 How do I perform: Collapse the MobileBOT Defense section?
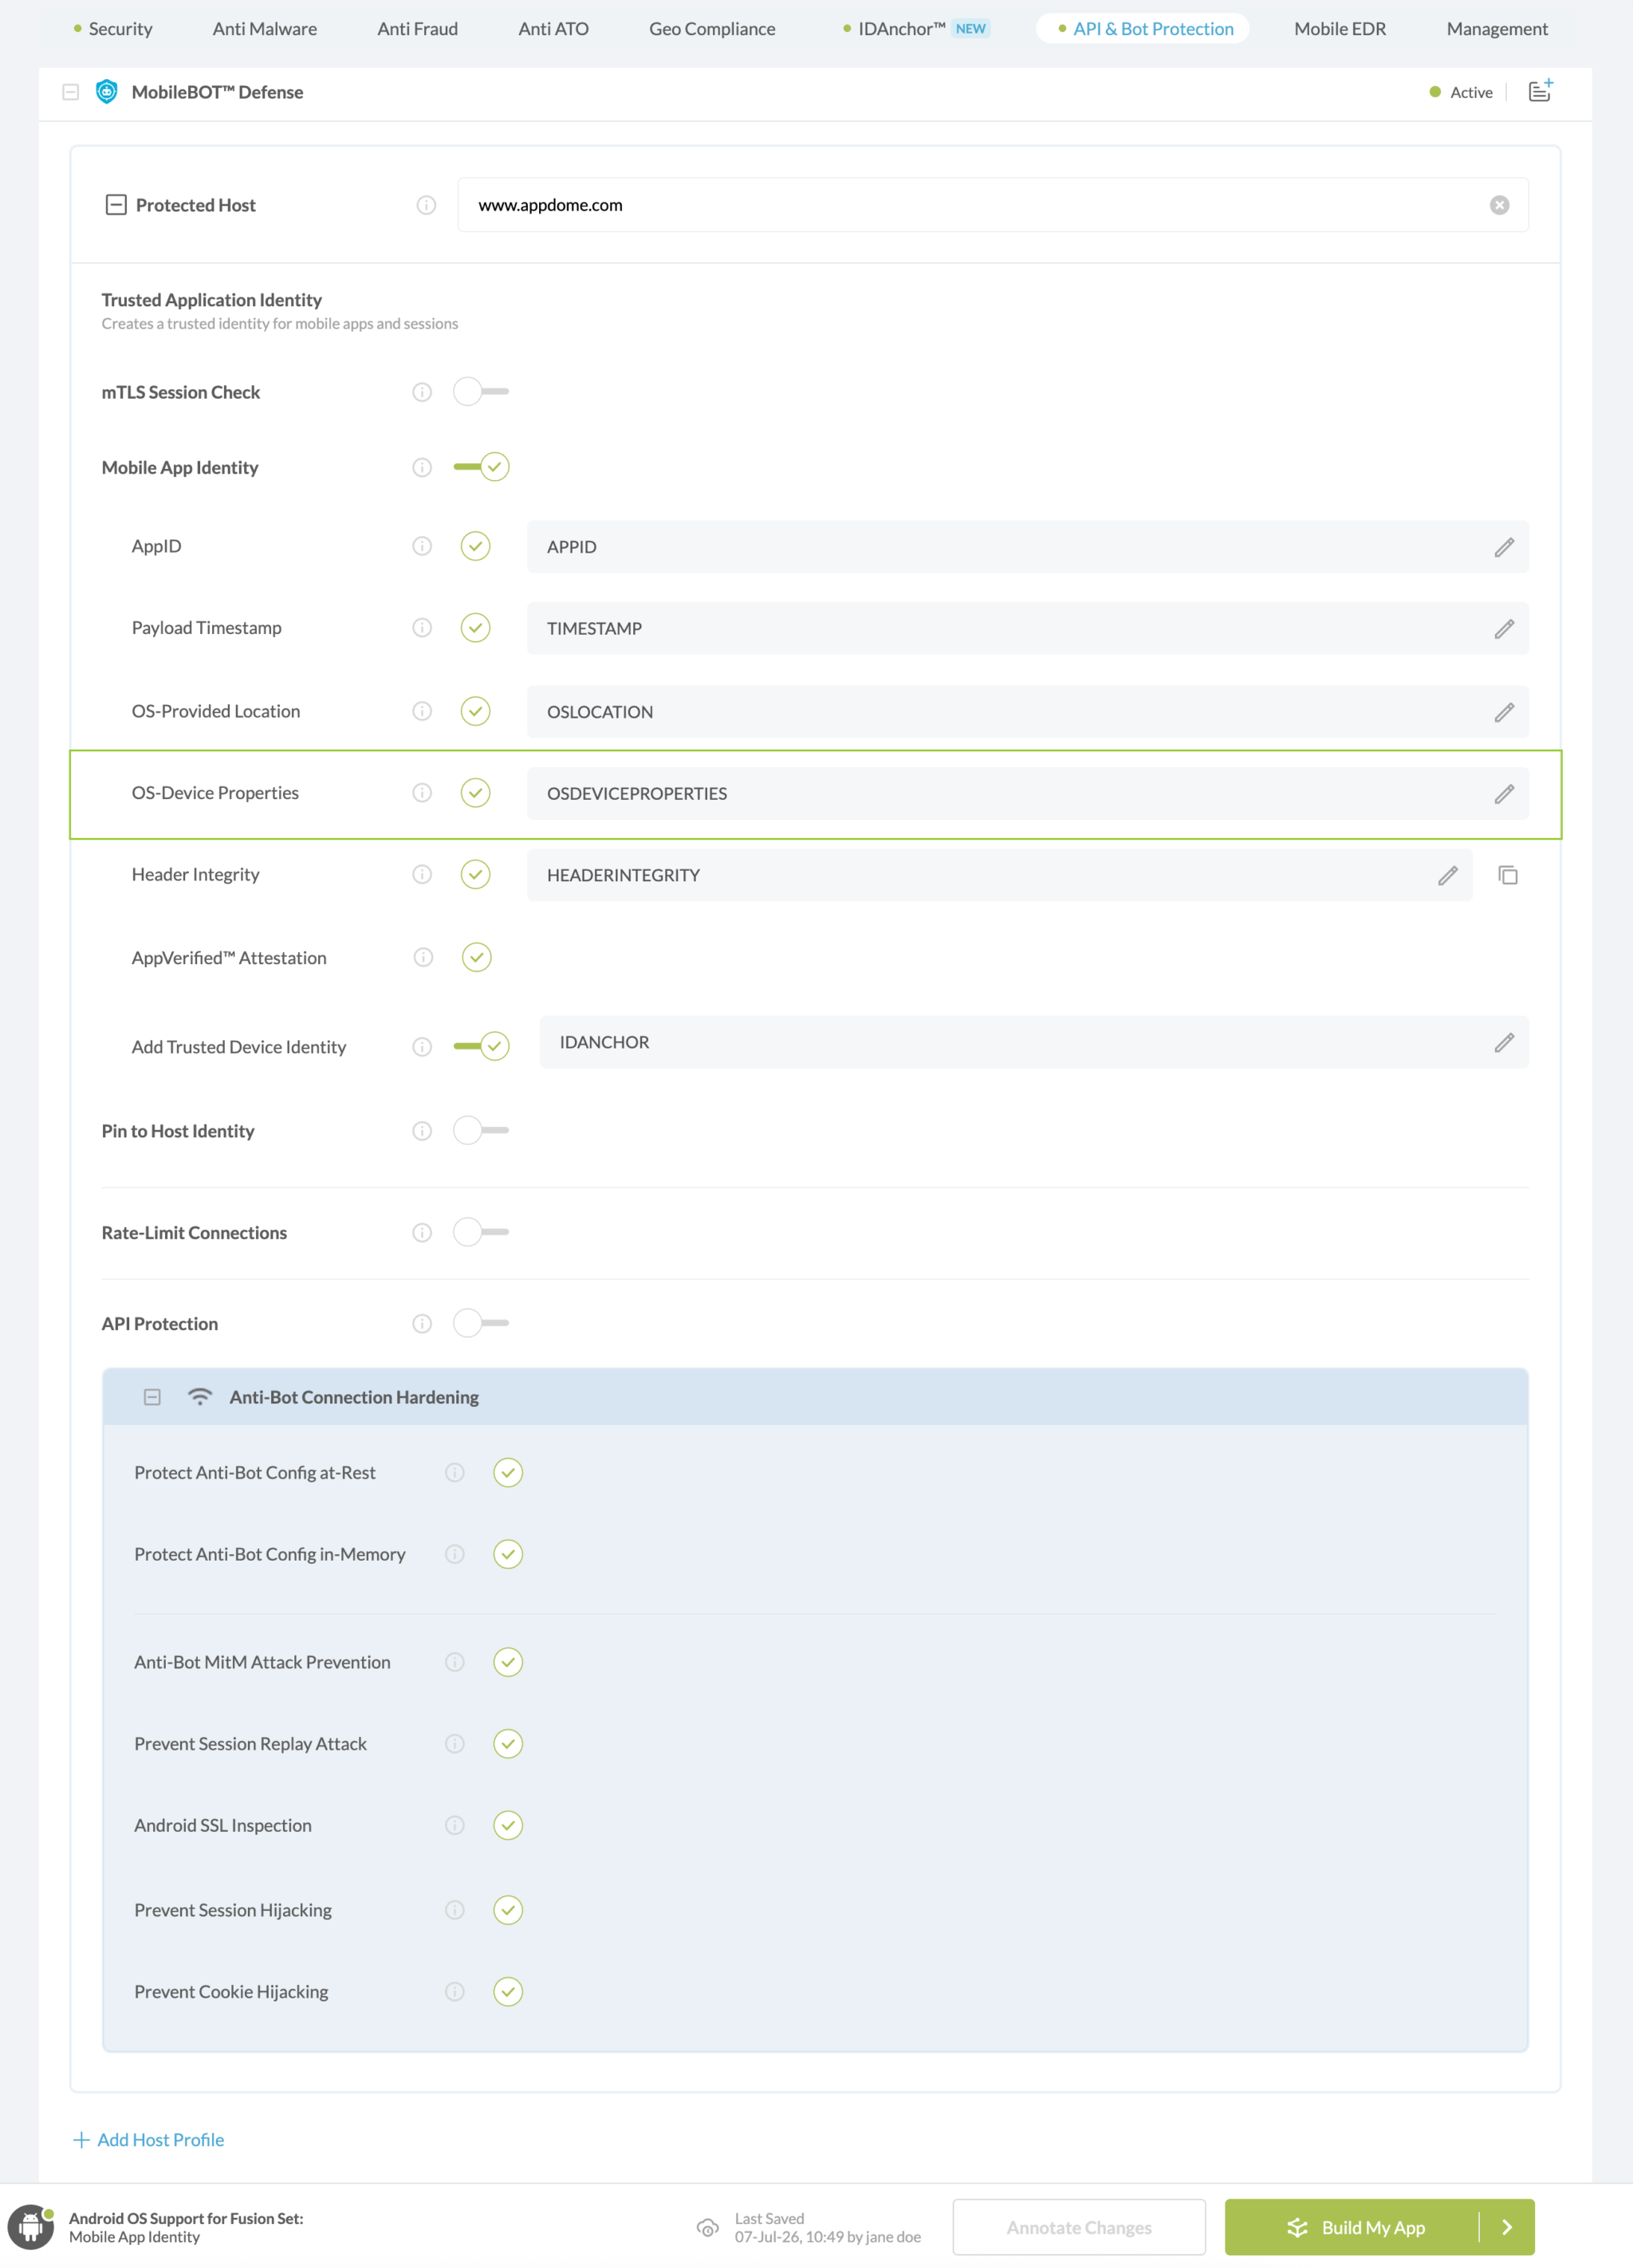(71, 92)
